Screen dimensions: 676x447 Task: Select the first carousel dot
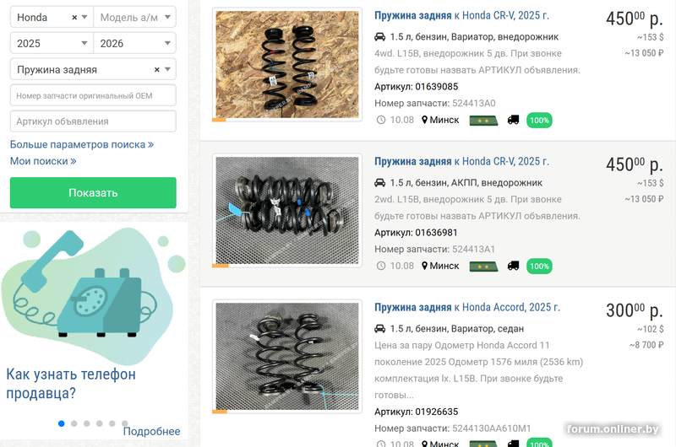(61, 423)
